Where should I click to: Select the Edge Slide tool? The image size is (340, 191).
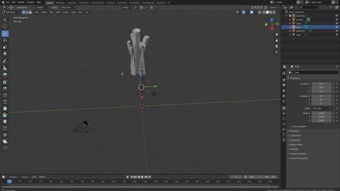click(x=5, y=128)
